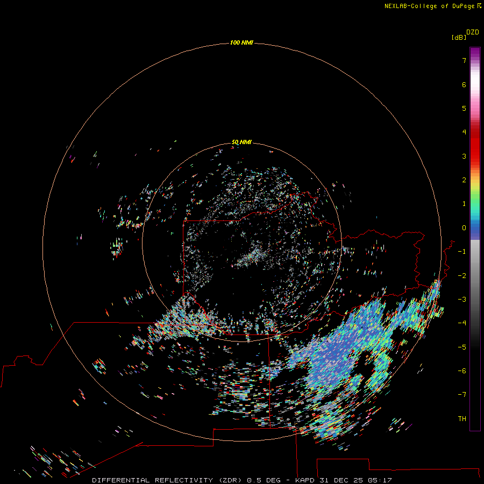The height and width of the screenshot is (484, 484).
Task: Click the KAPD station identifier
Action: pyautogui.click(x=305, y=480)
